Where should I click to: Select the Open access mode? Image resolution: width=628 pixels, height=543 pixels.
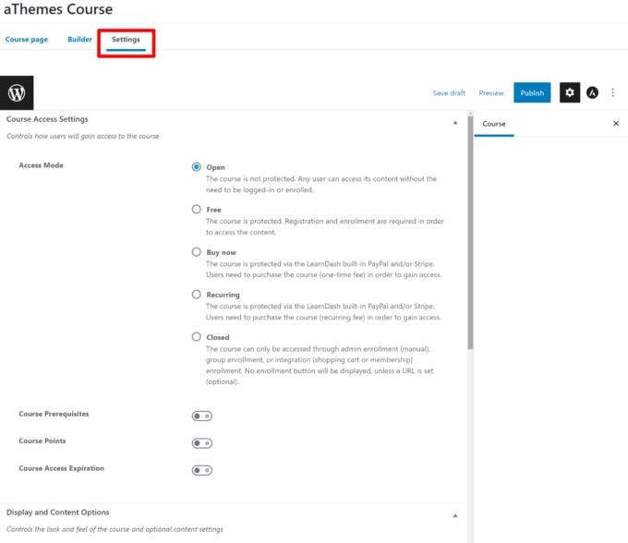(x=196, y=166)
